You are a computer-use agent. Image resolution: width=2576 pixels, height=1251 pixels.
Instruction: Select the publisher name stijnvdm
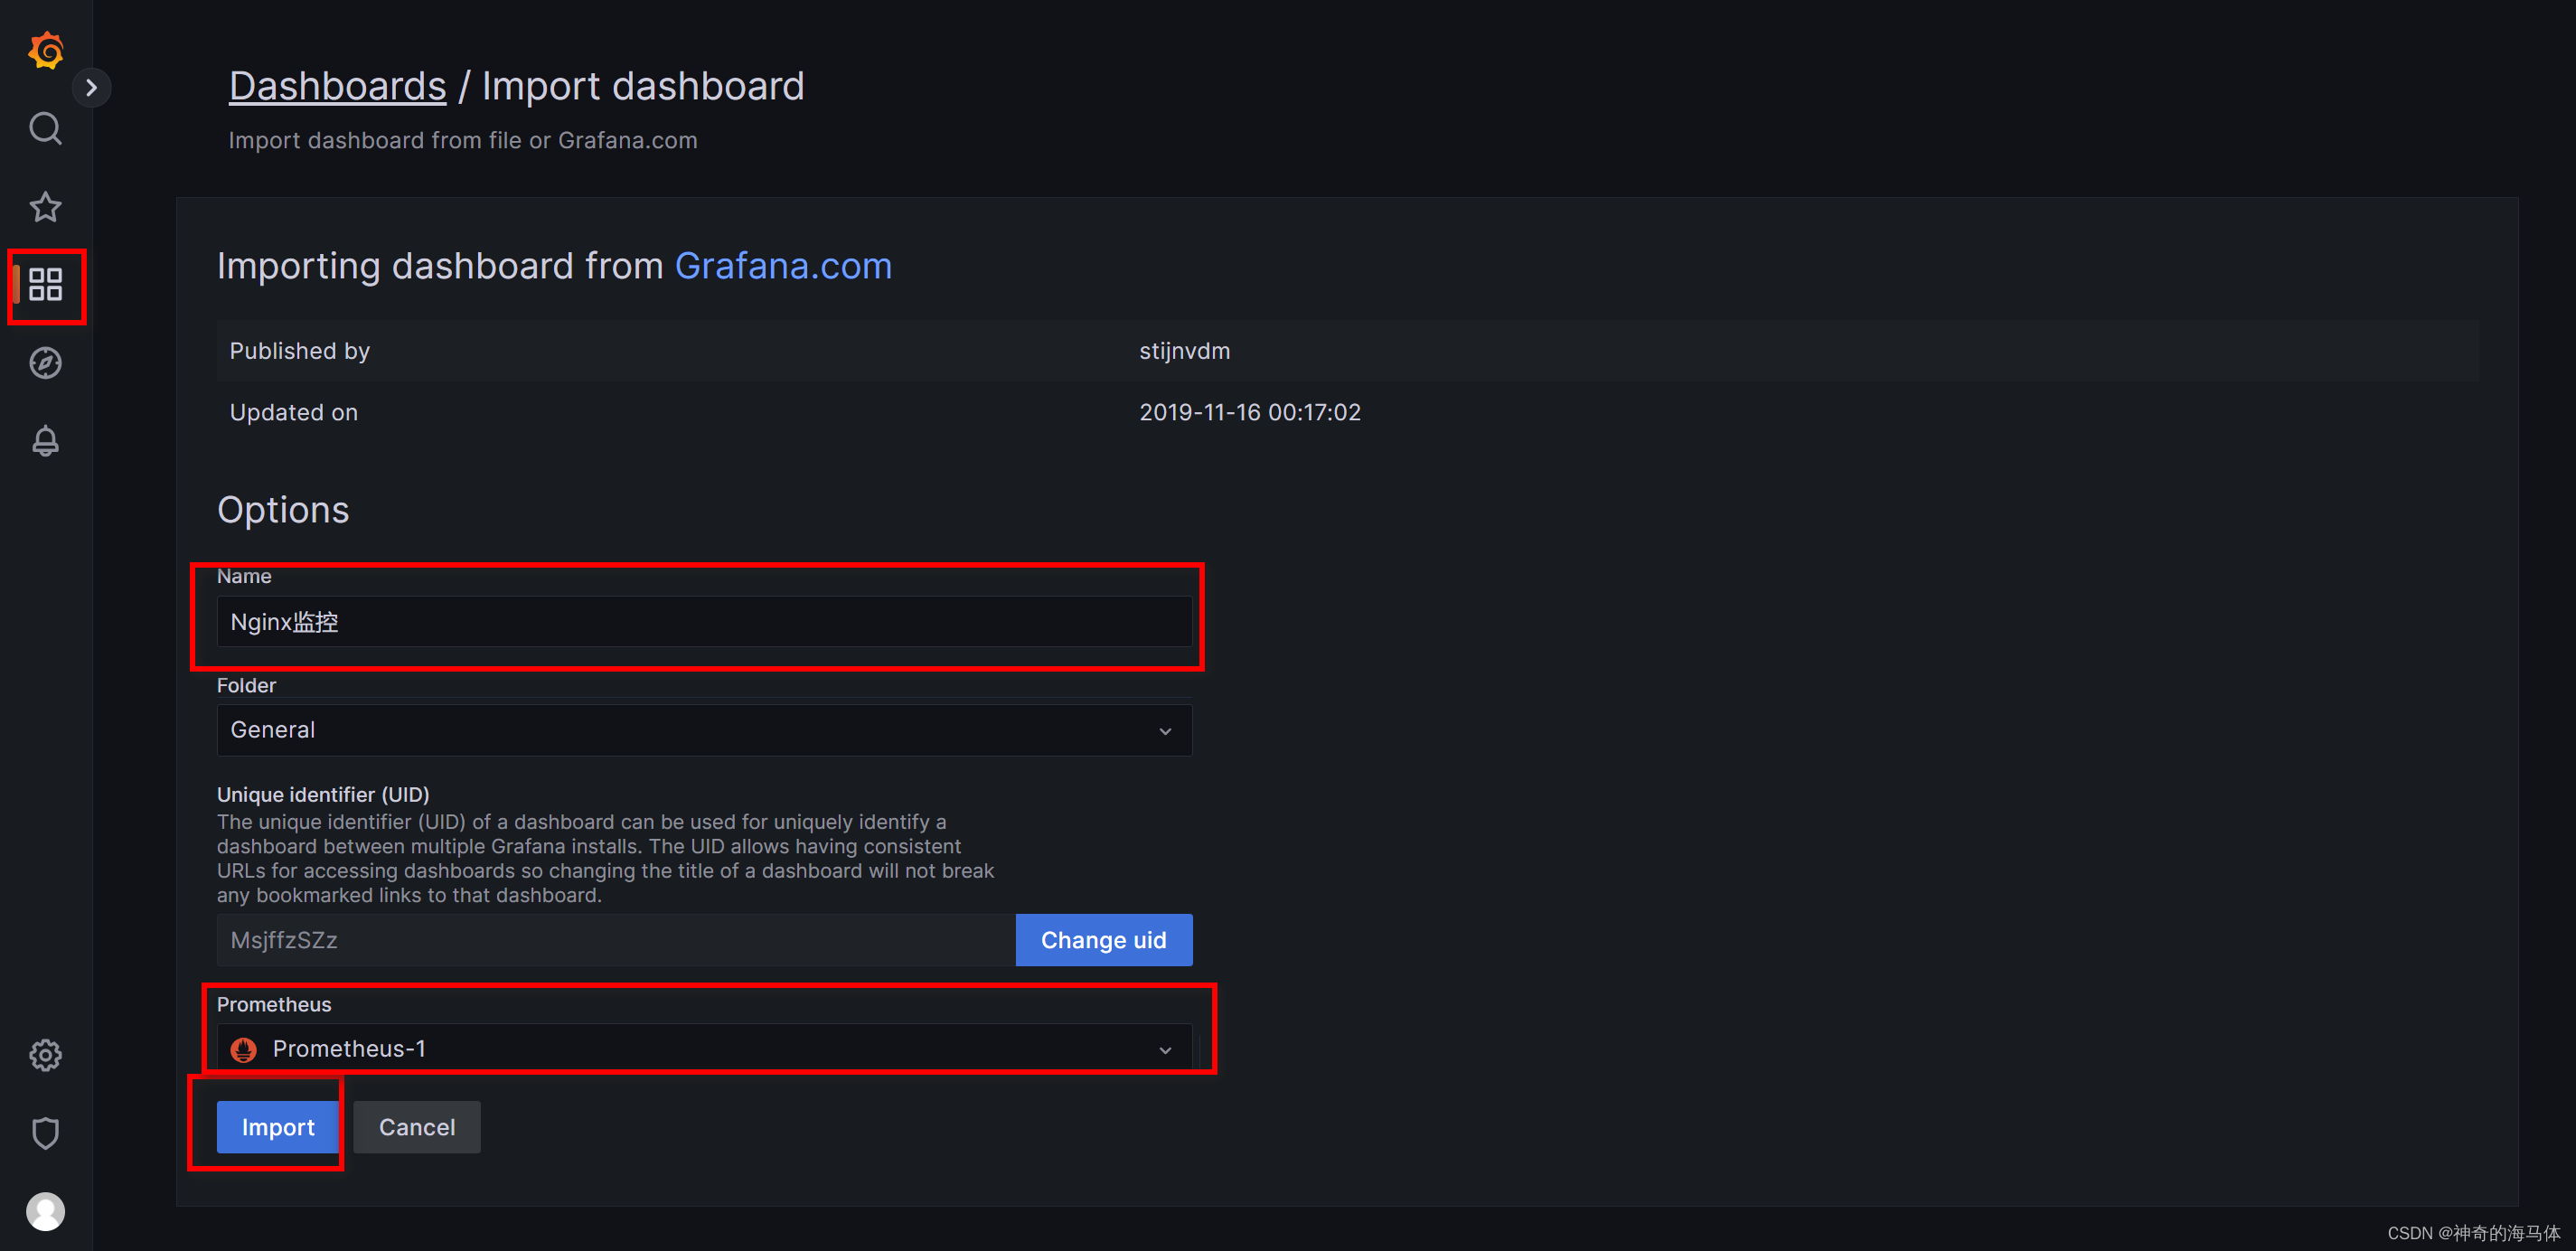point(1184,351)
